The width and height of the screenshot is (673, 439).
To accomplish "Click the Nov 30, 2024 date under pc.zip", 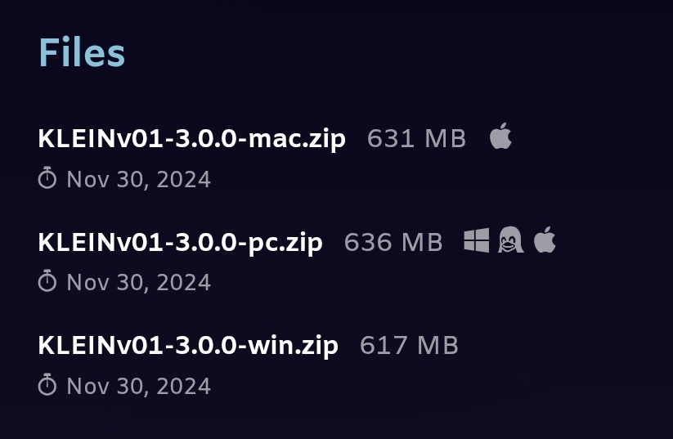I will (x=139, y=282).
